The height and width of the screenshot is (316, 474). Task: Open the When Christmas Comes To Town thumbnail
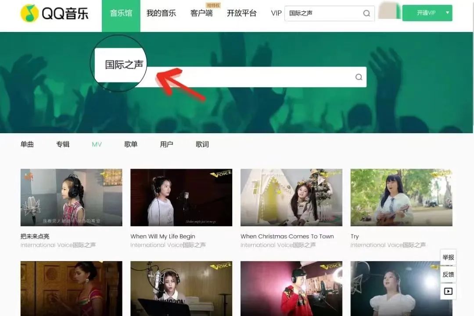[291, 197]
